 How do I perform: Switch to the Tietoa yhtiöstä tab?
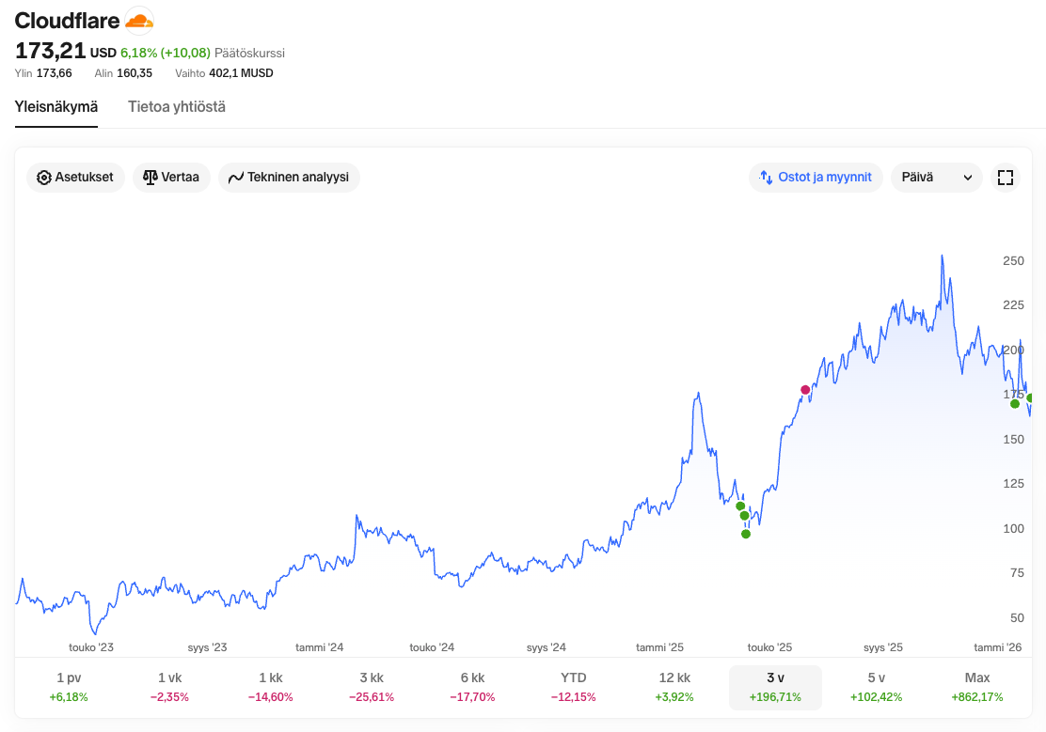pyautogui.click(x=177, y=107)
